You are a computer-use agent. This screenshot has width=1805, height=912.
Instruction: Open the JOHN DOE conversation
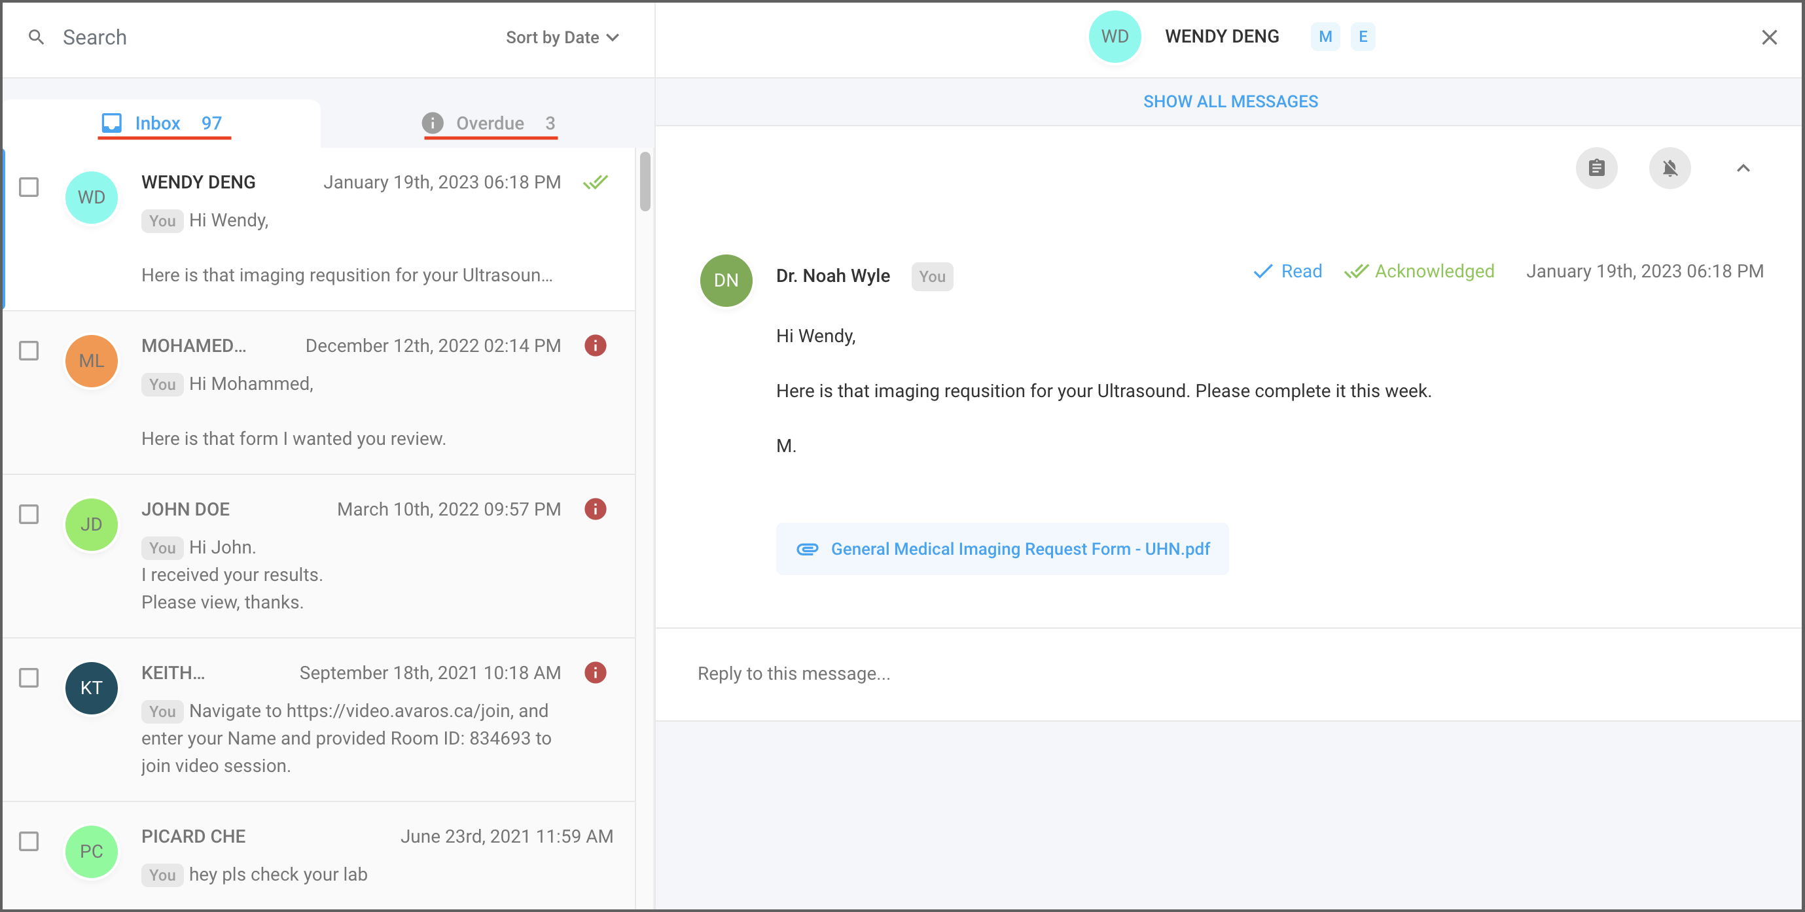click(319, 556)
